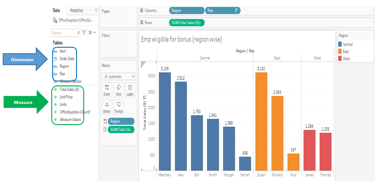Viewport: 383px width, 189px height.
Task: Click the number icon beside Unit Price
Action: tap(55, 97)
